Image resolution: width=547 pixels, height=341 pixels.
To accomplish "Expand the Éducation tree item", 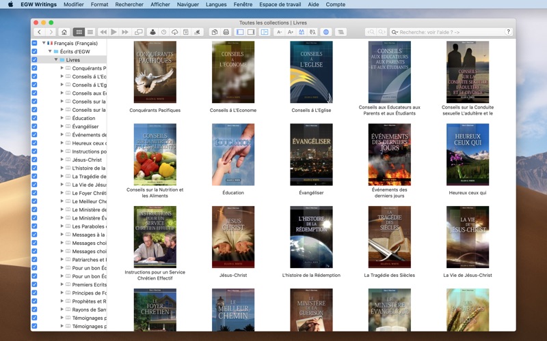I will pyautogui.click(x=62, y=118).
